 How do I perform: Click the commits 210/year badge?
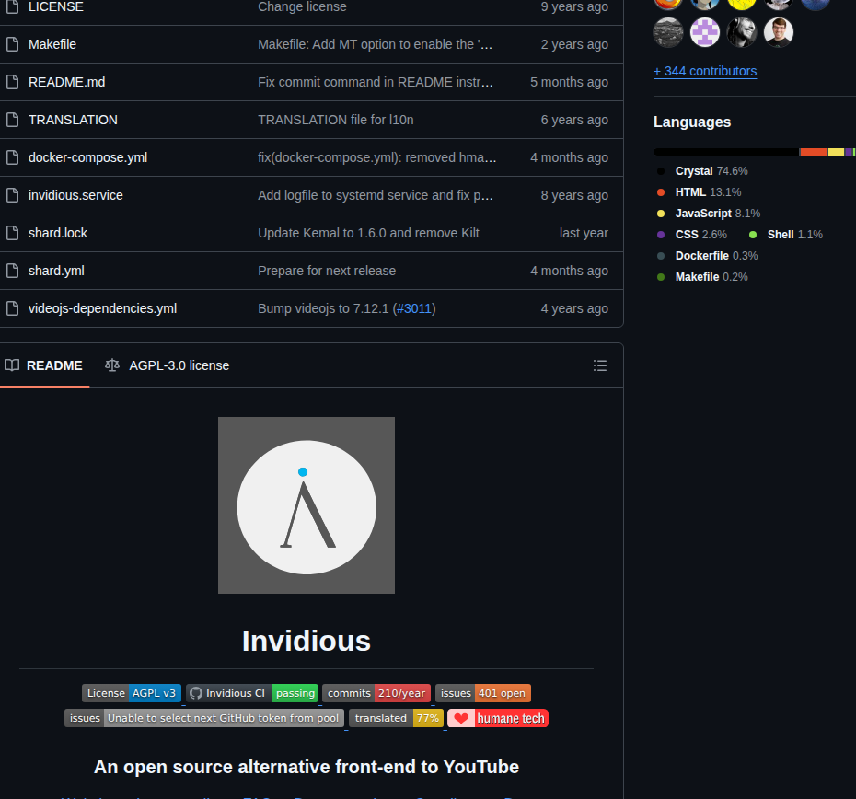(x=376, y=693)
